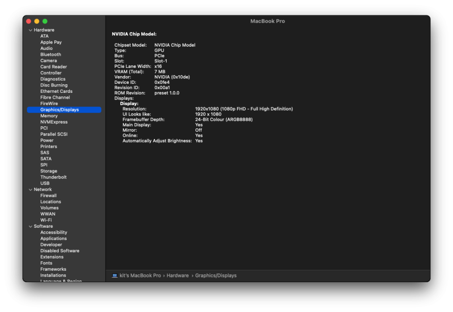Open the Applications entry under Software

[53, 239]
